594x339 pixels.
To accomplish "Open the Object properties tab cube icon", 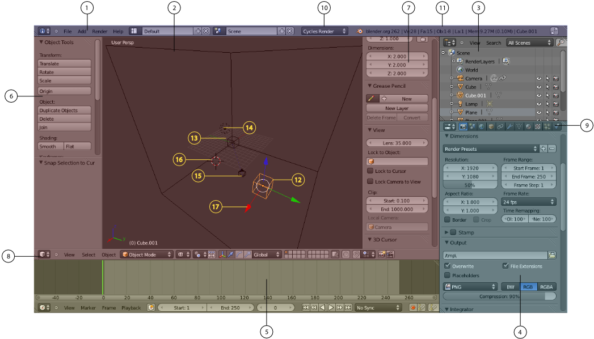I will [x=491, y=127].
